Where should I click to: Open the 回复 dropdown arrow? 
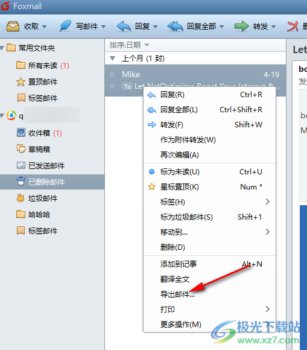(156, 27)
